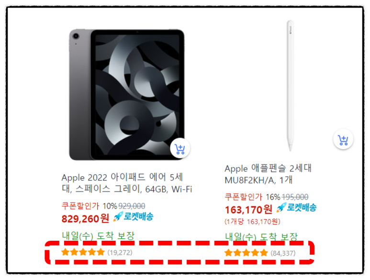Open the Apple Pencil 2nd generation product image
Screen dimensions: 370x280
(290, 85)
